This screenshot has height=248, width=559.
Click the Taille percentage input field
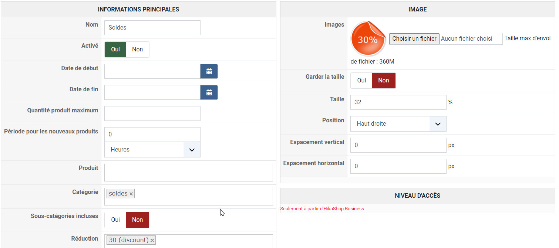pos(398,102)
